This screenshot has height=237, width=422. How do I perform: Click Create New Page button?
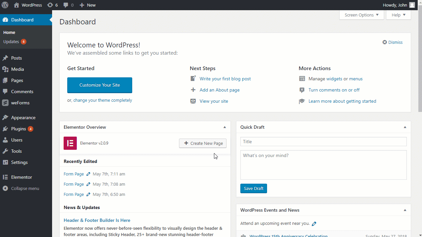tap(203, 143)
